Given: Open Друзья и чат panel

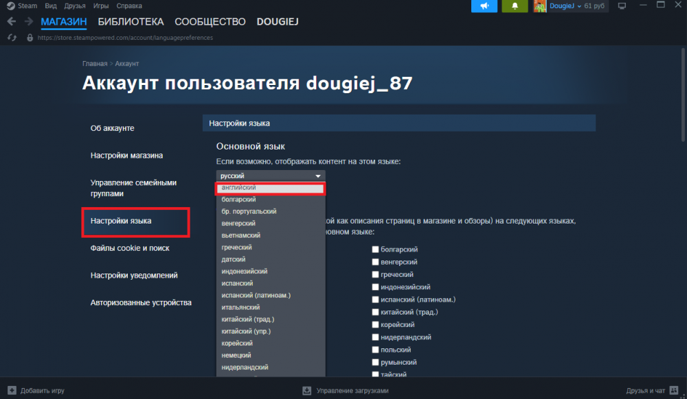Looking at the screenshot, I should (x=653, y=390).
